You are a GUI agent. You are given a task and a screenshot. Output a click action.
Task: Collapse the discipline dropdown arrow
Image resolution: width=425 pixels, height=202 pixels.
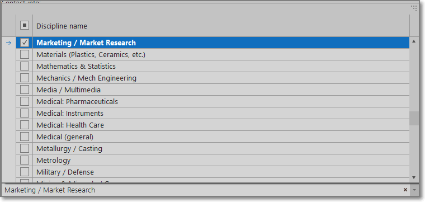[x=414, y=190]
